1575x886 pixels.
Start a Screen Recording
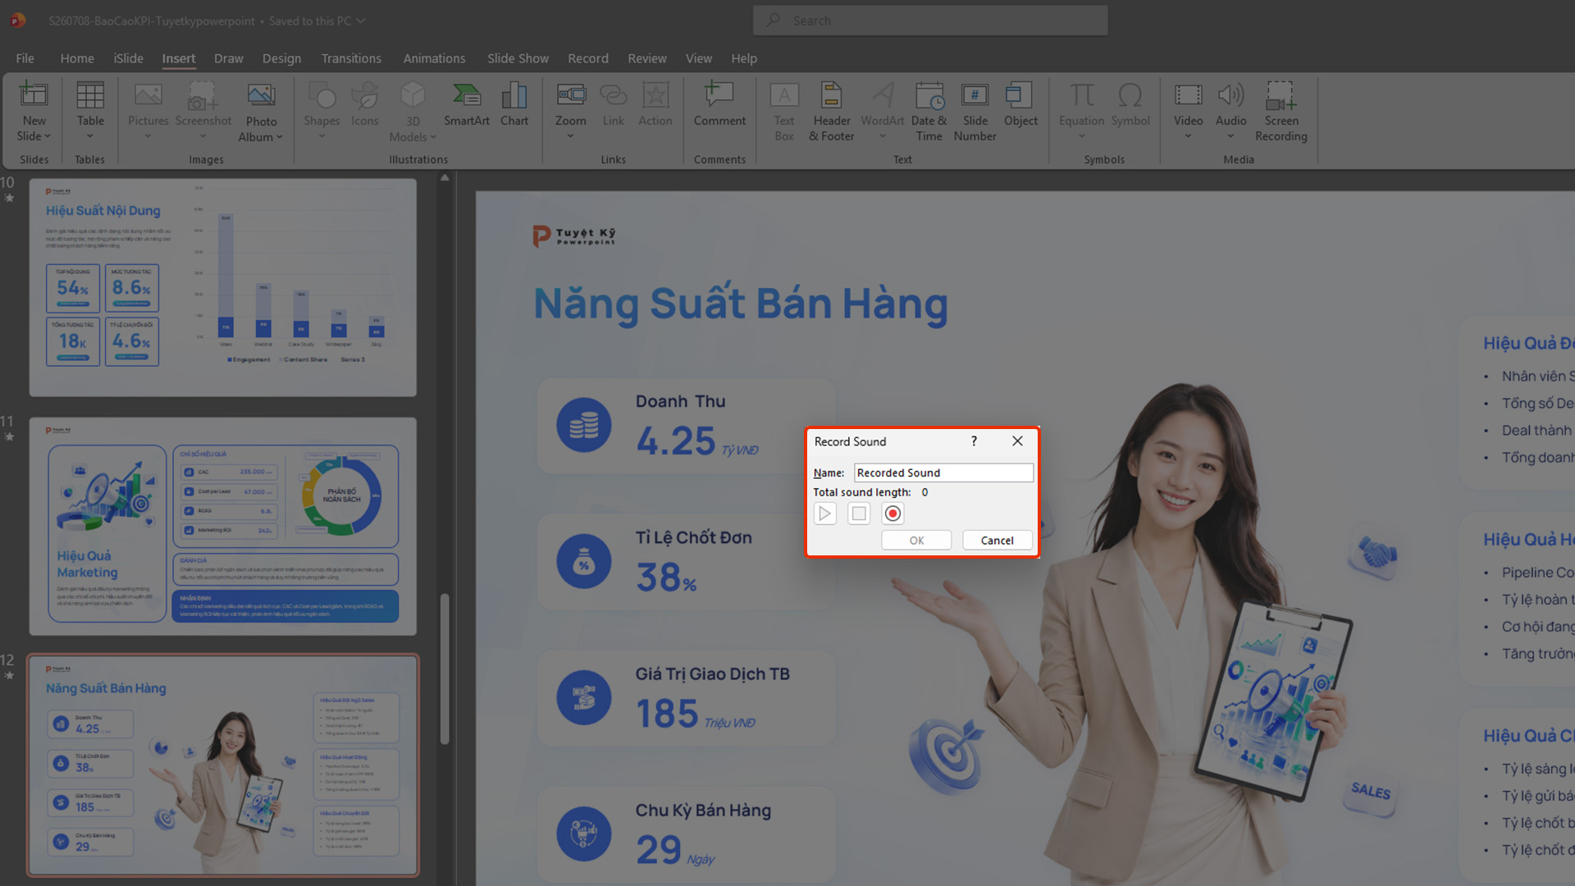click(1281, 111)
